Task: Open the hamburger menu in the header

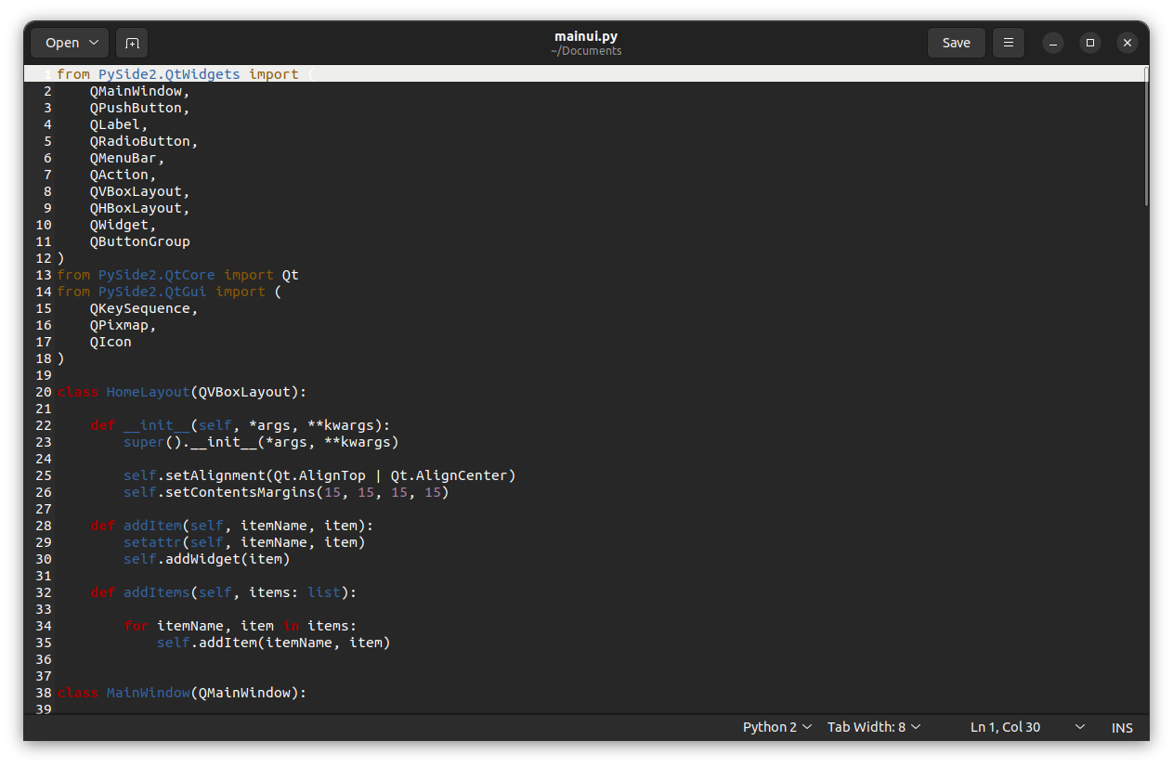Action: tap(1008, 43)
